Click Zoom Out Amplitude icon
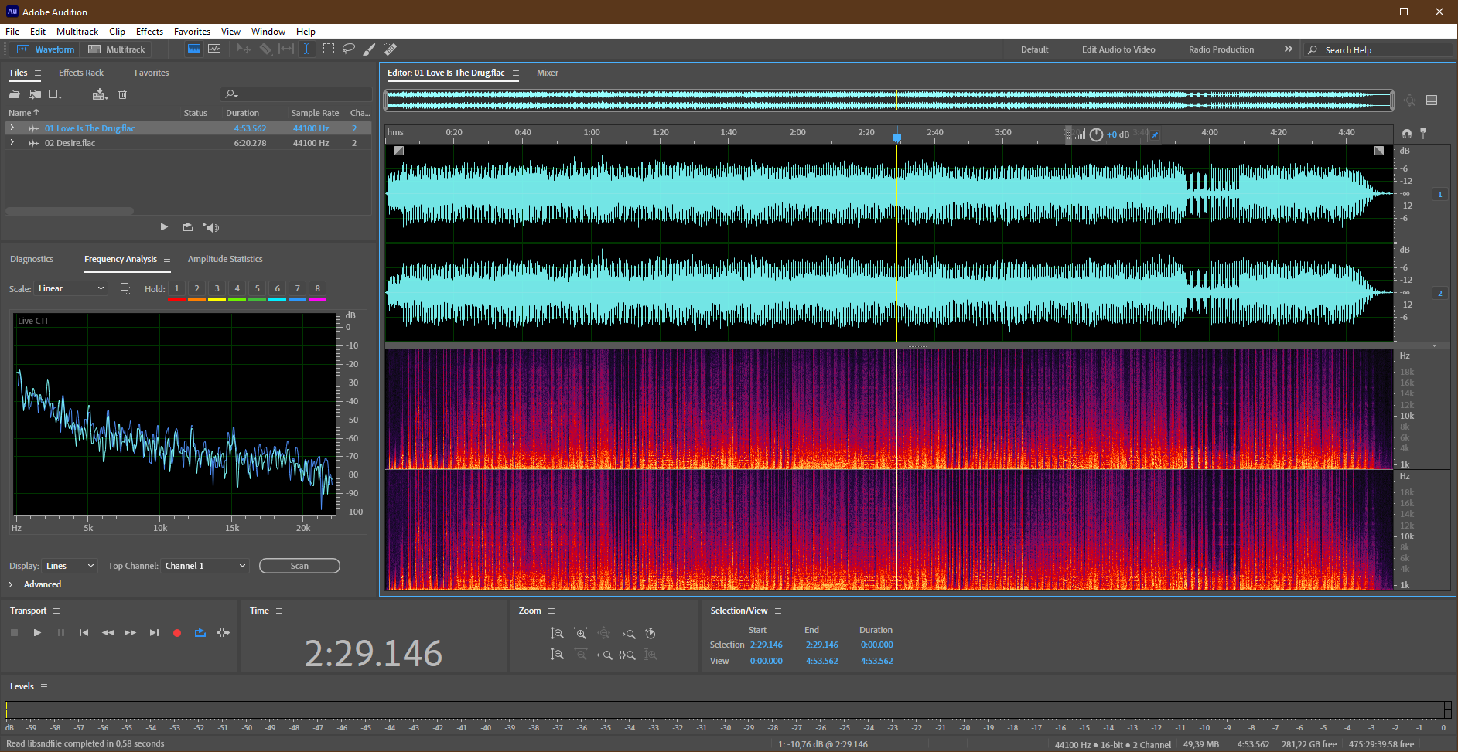Image resolution: width=1458 pixels, height=752 pixels. click(x=557, y=655)
